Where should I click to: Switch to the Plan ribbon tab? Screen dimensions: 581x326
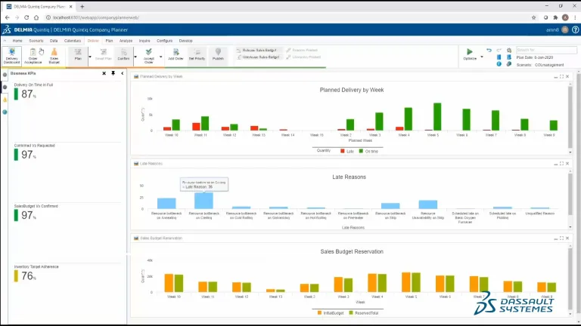point(109,41)
